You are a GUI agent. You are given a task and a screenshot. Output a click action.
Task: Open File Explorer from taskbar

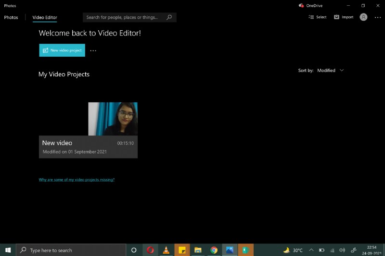(198, 250)
